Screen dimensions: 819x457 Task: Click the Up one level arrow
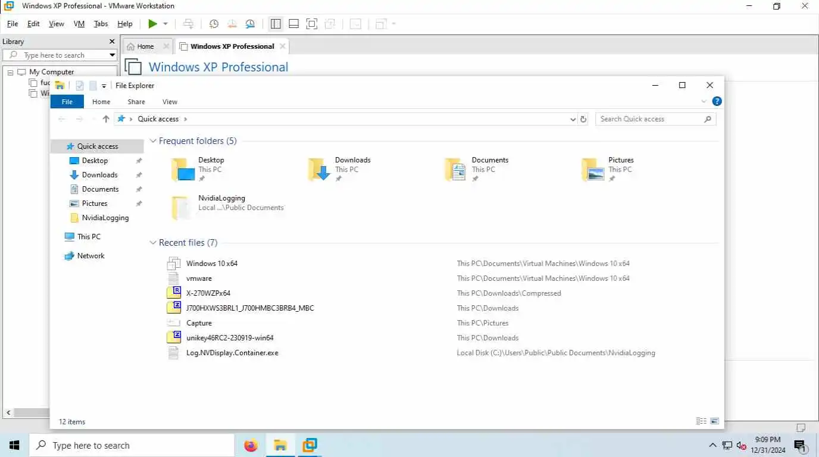pos(106,119)
